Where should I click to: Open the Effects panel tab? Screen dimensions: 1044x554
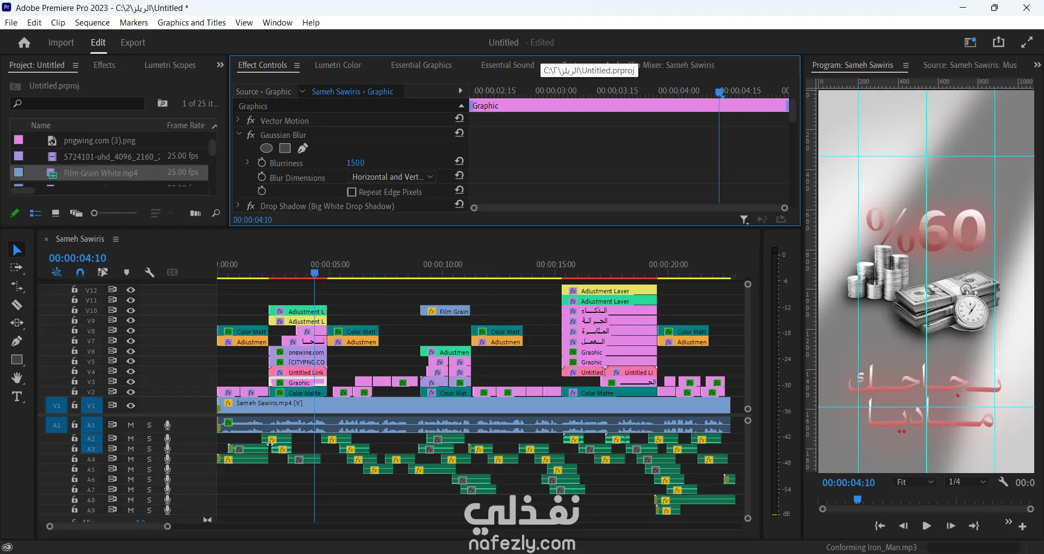[x=104, y=65]
